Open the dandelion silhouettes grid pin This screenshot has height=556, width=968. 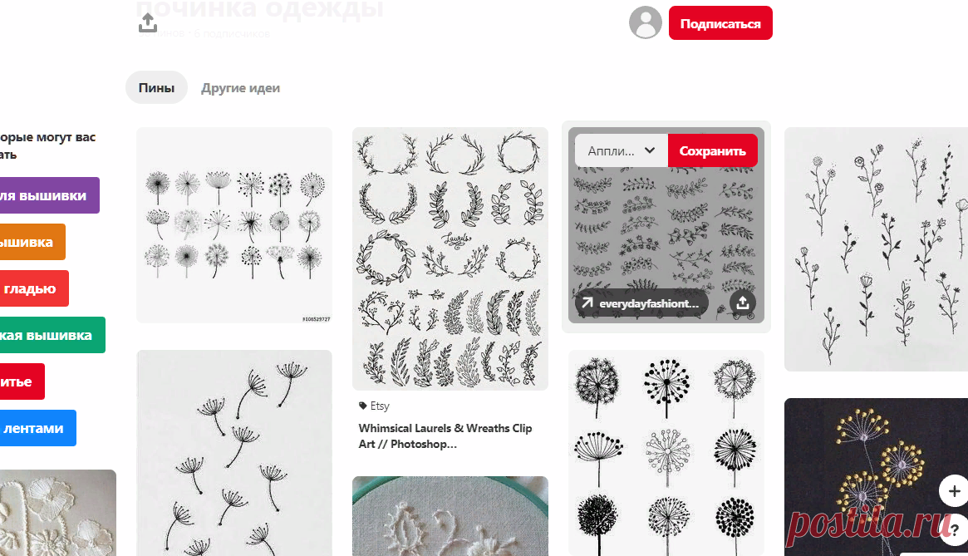click(x=666, y=453)
